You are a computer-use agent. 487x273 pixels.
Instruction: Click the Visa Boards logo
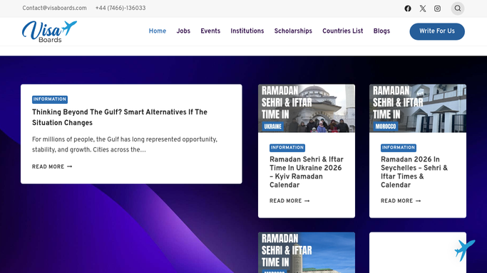49,31
